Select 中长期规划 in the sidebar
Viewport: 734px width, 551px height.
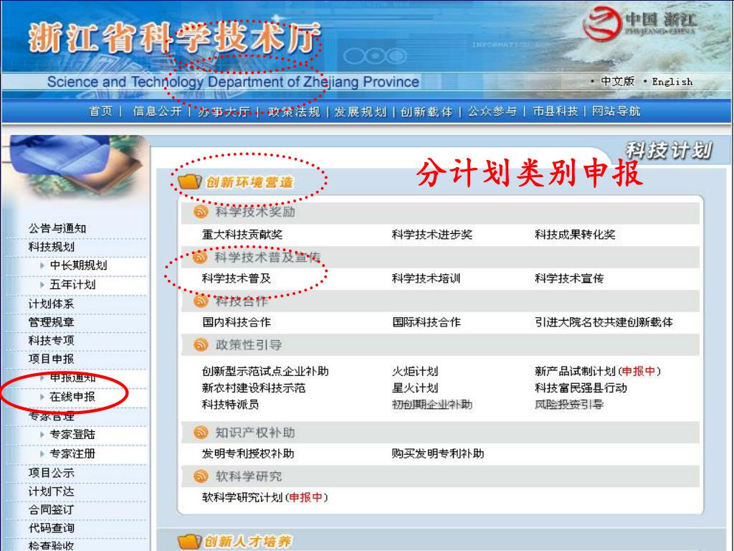[x=78, y=265]
